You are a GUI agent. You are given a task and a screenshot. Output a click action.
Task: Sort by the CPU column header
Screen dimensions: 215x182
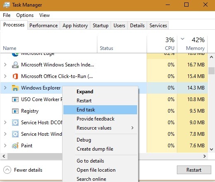[x=162, y=44]
